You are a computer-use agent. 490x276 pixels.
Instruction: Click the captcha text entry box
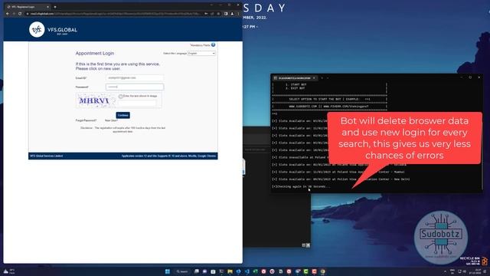[138, 103]
